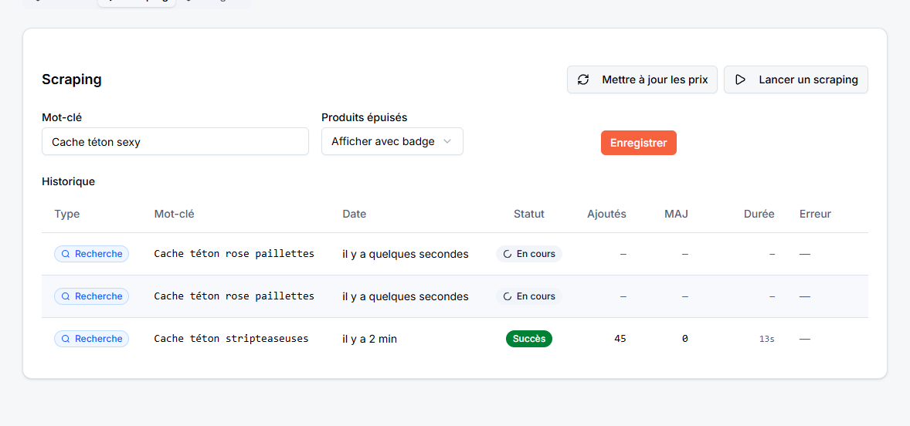Click the duration value 13s
The height and width of the screenshot is (426, 910).
point(766,339)
